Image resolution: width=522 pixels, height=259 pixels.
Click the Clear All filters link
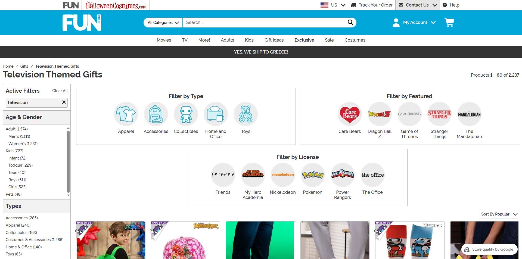pos(60,91)
